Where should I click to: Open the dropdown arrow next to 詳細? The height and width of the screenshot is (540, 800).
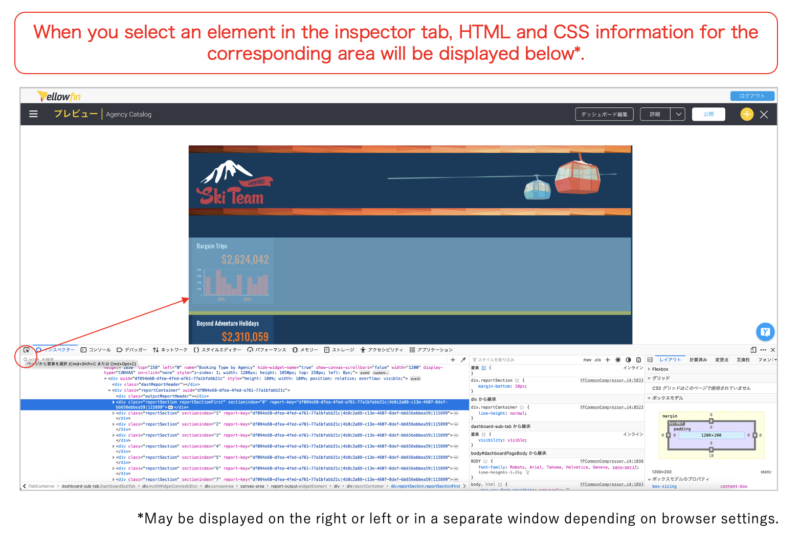[678, 114]
